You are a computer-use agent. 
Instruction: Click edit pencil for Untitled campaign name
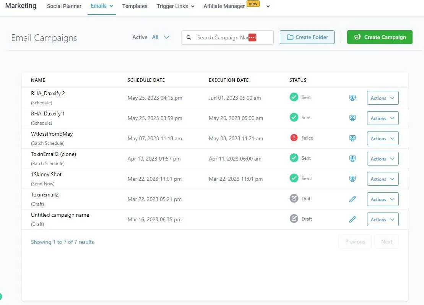(352, 219)
